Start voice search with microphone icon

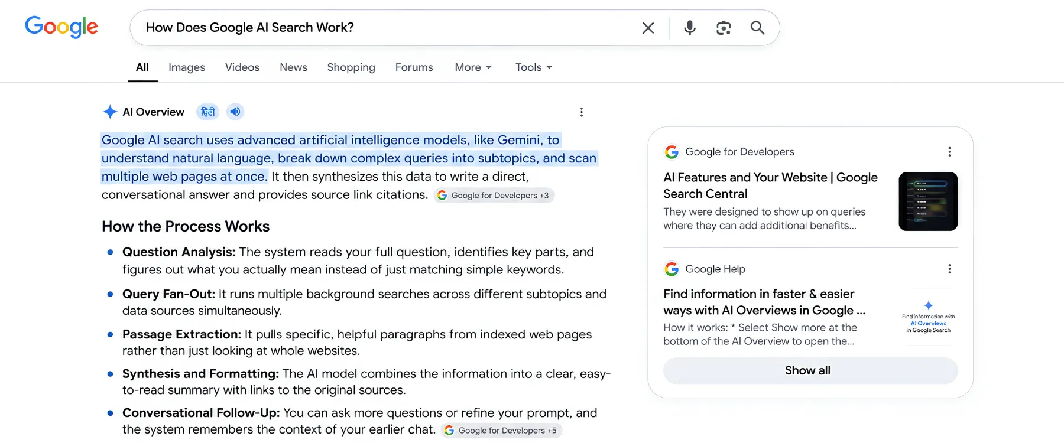[689, 28]
